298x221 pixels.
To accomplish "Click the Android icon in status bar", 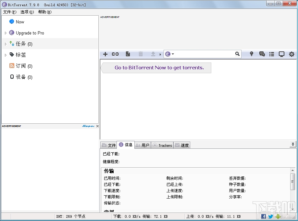I will (x=278, y=216).
